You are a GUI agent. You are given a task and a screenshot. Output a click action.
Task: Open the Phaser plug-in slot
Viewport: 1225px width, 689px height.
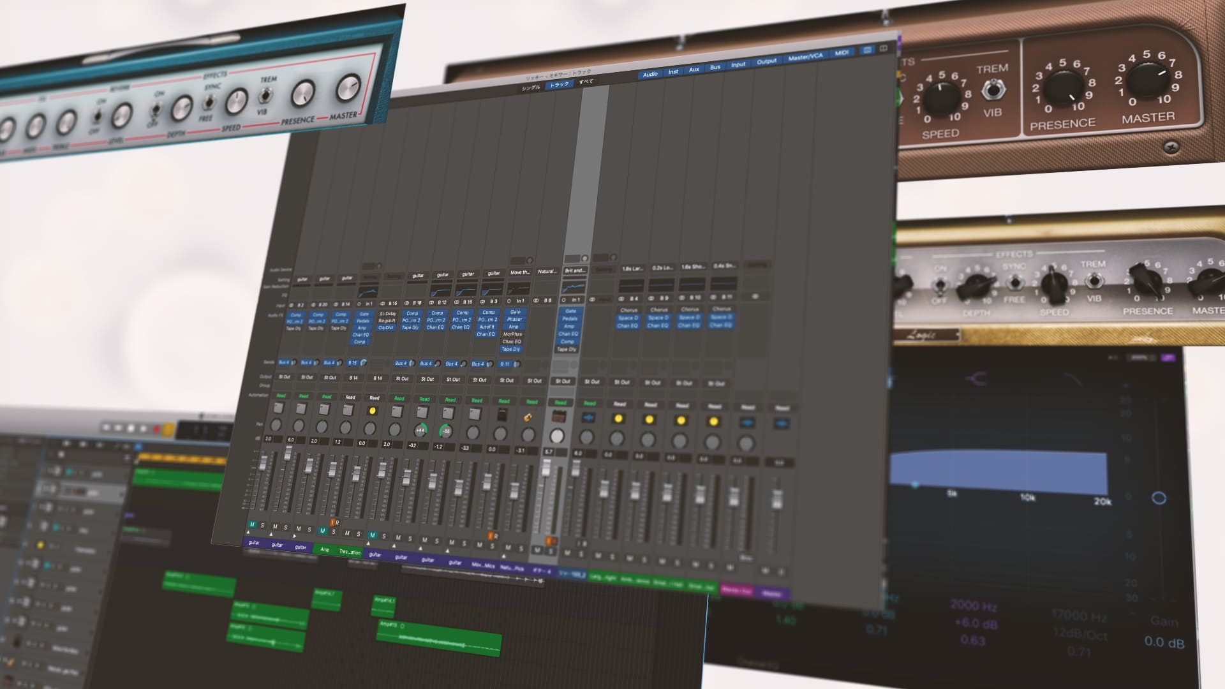click(x=514, y=319)
